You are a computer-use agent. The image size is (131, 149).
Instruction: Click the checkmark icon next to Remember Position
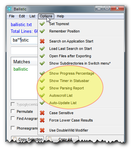click(x=42, y=31)
